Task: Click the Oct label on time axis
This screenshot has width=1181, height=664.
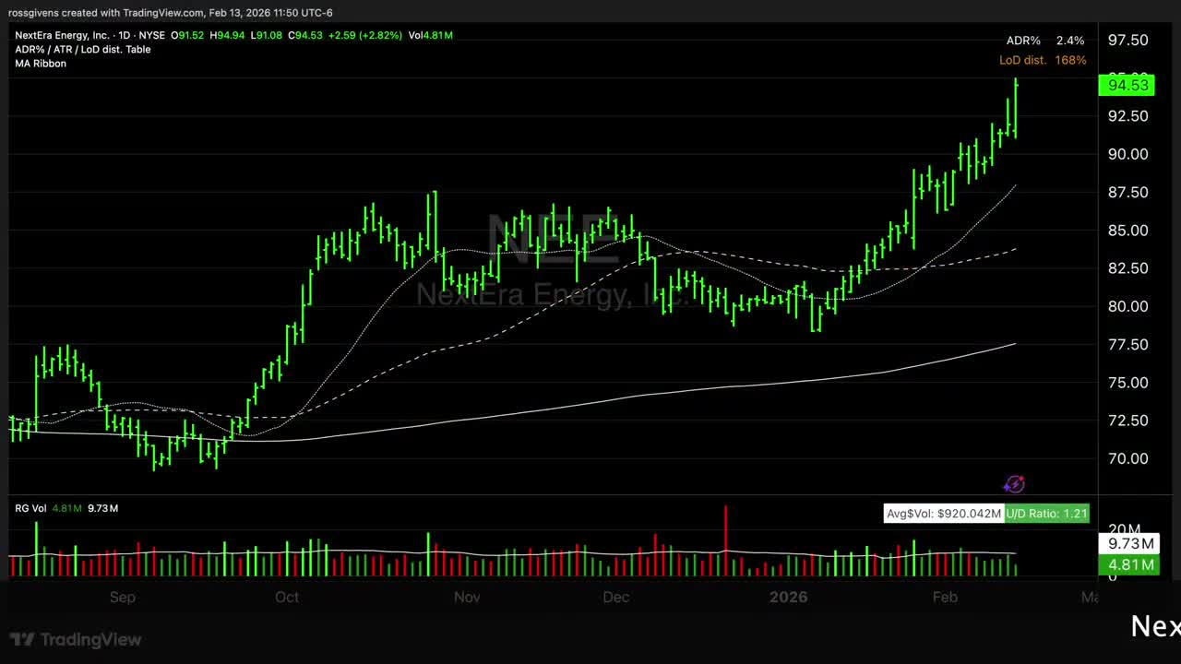Action: [x=287, y=597]
